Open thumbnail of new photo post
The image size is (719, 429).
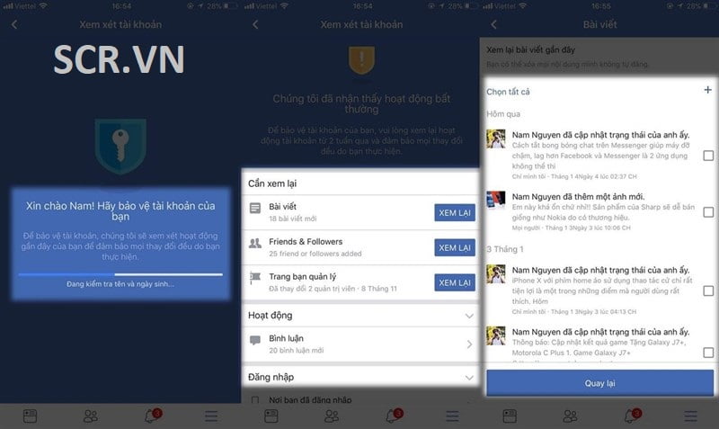[x=496, y=200]
